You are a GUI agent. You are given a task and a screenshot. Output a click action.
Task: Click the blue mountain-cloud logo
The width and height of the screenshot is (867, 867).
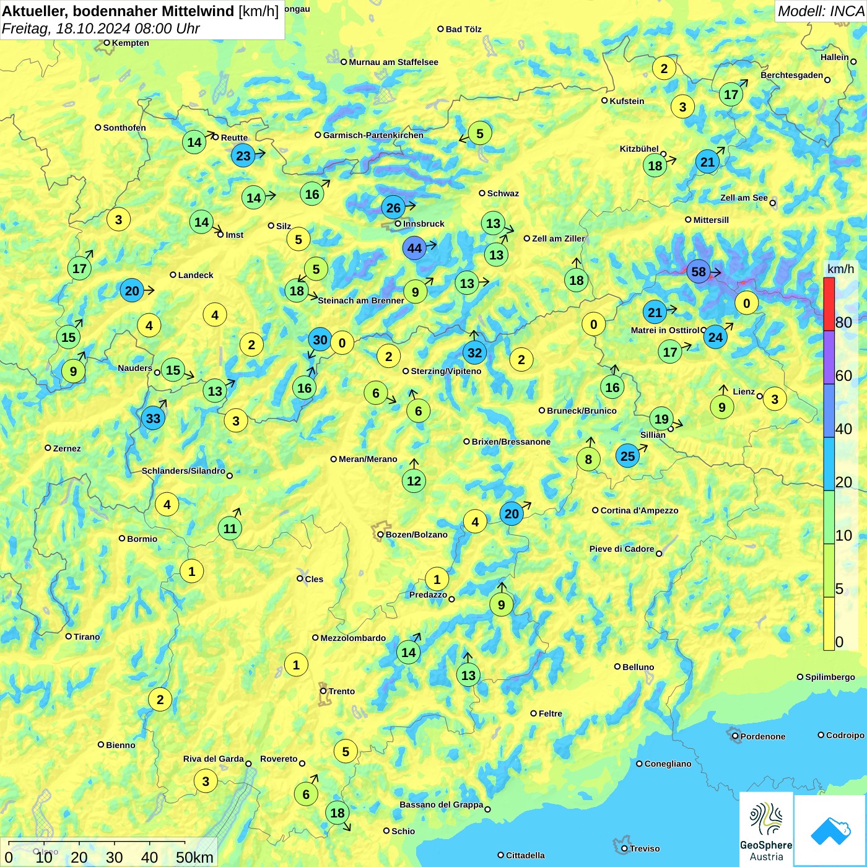(830, 831)
